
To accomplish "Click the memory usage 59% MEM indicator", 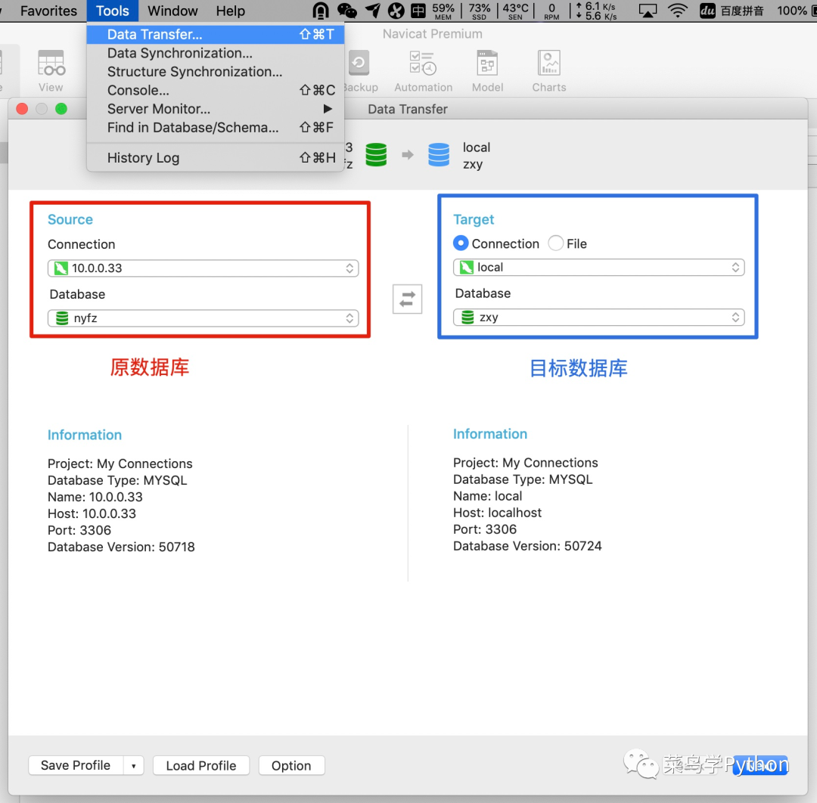I will click(x=443, y=11).
